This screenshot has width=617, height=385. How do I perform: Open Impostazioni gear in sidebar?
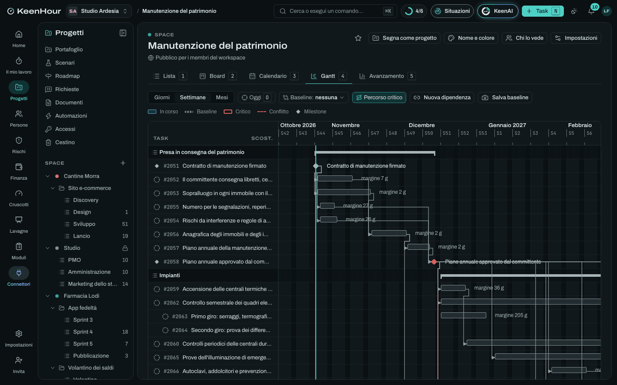(x=19, y=338)
